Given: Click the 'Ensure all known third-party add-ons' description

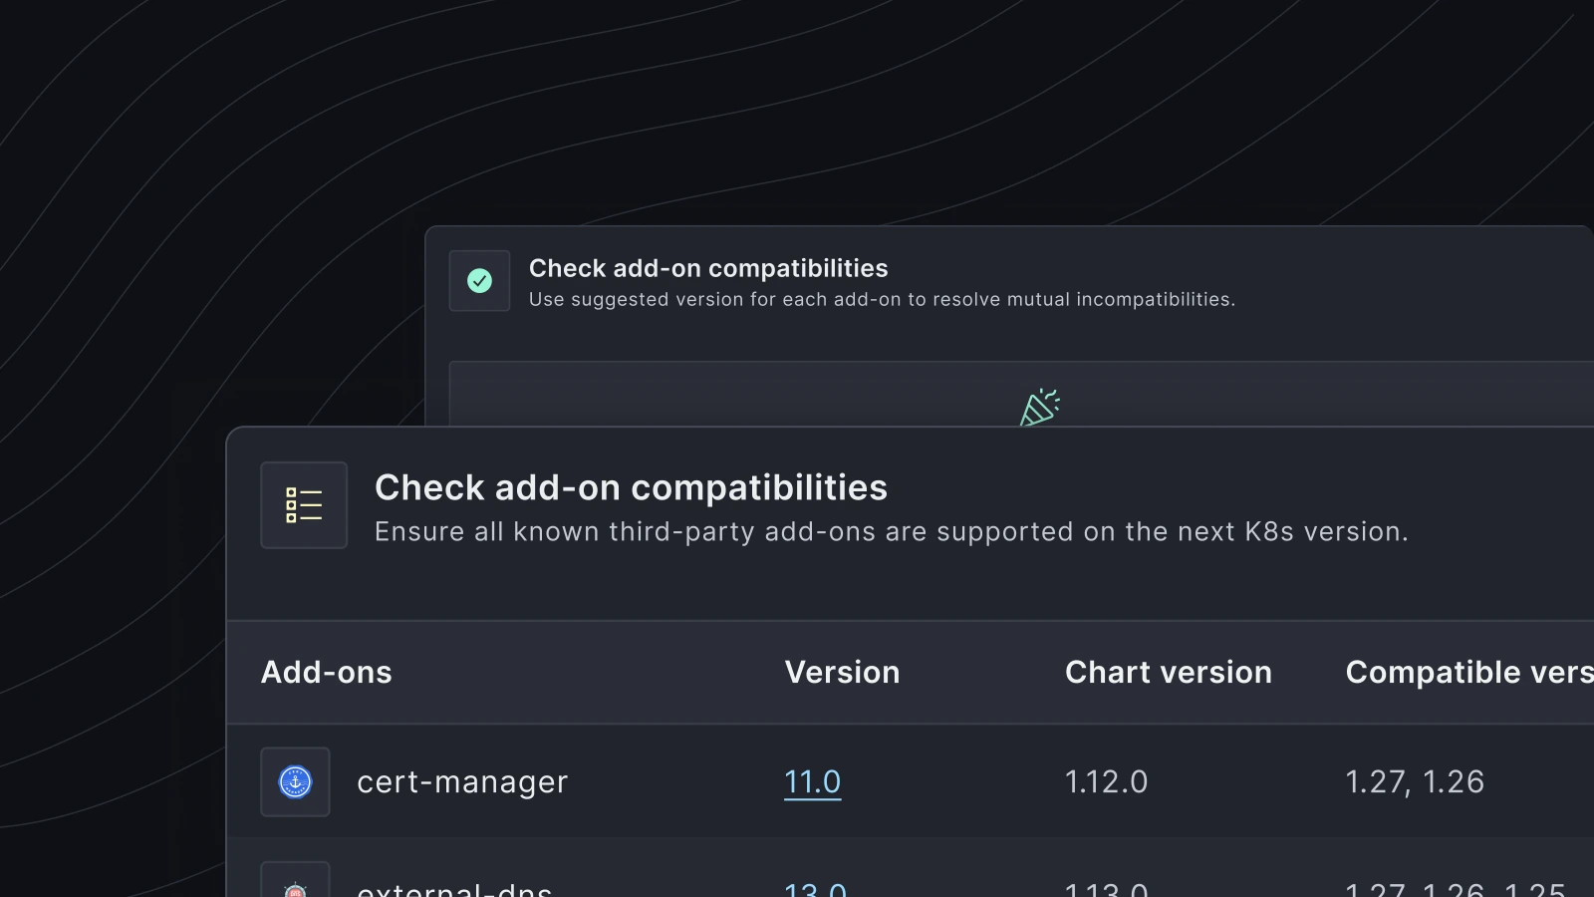Looking at the screenshot, I should [892, 531].
